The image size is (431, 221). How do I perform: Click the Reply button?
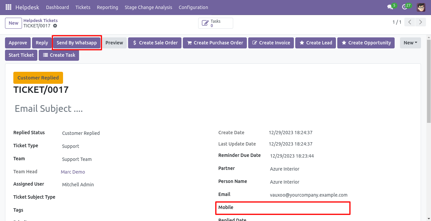(x=42, y=43)
